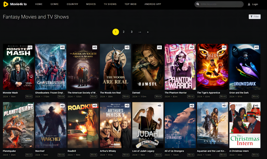Open the Warchief poster
Viewport: 267px width, 159px height.
pos(51,125)
